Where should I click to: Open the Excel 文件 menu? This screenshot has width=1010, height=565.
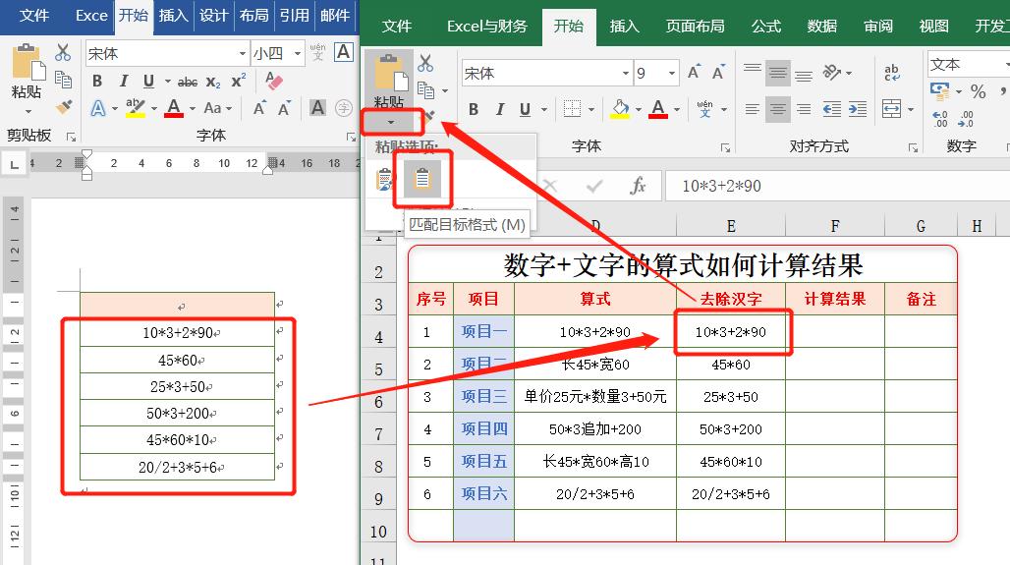396,27
